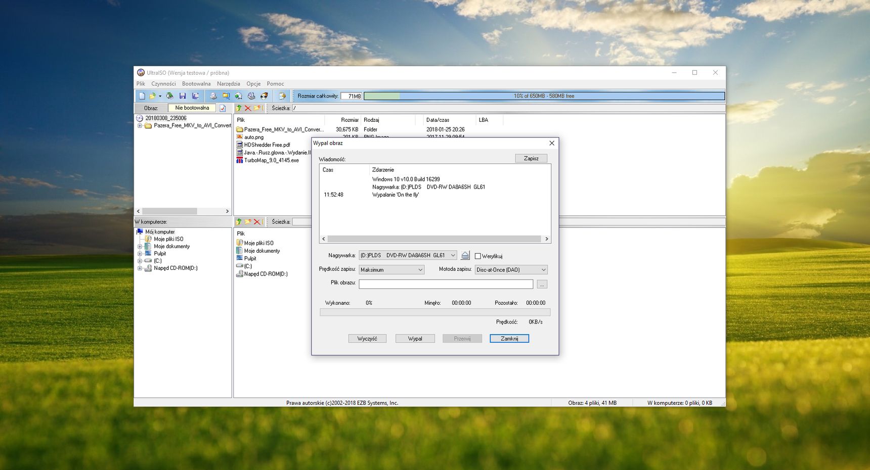Expand Pazera_Free_MKV_to_AVI_Convert tree node
The height and width of the screenshot is (470, 870).
click(140, 126)
